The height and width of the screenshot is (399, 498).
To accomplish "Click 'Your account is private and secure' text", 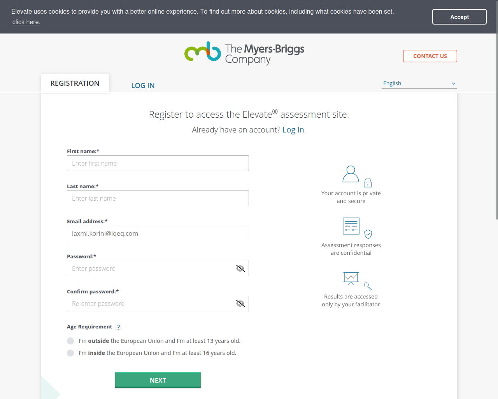I will click(351, 197).
